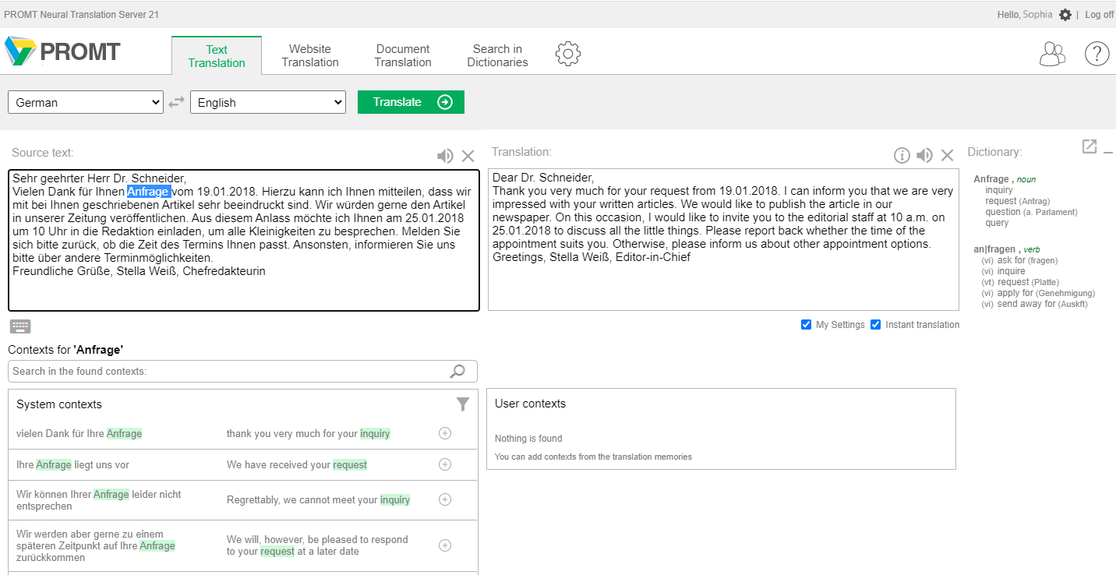Collapse the Dictionary panel

click(1108, 152)
